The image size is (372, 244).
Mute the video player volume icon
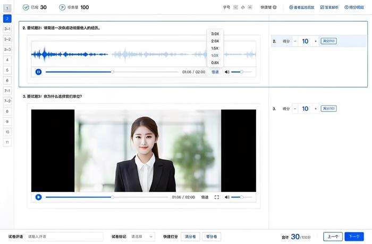click(227, 197)
